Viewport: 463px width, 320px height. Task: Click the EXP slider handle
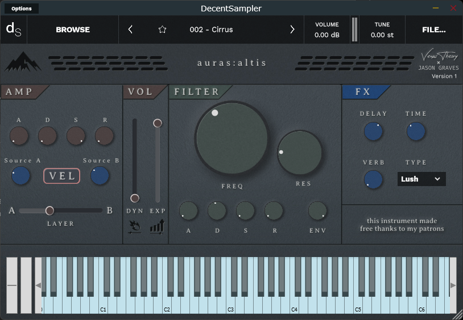pyautogui.click(x=158, y=123)
